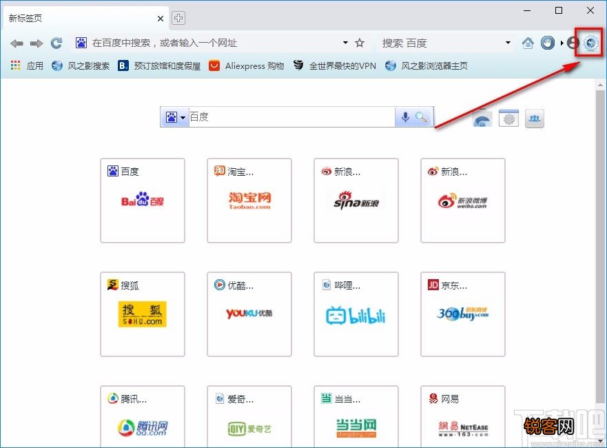Open the user account profile icon
607x448 pixels.
click(572, 43)
